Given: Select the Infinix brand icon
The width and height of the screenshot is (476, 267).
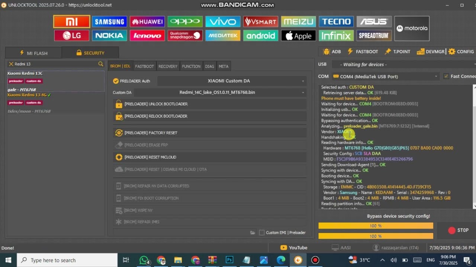Looking at the screenshot, I should click(336, 36).
